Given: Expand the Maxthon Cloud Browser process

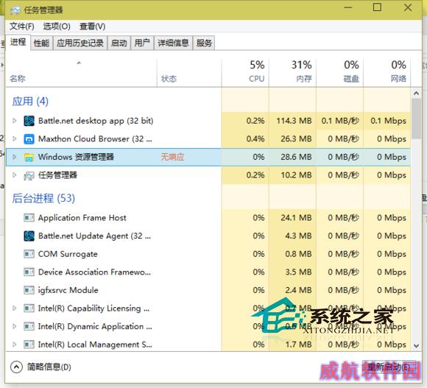Looking at the screenshot, I should tap(15, 138).
